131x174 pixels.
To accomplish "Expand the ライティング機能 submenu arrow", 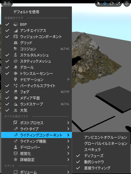I will click(x=68, y=141).
